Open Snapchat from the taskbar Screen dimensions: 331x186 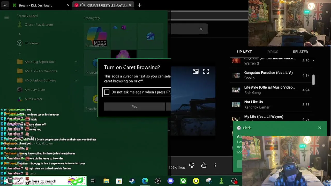click(196, 181)
